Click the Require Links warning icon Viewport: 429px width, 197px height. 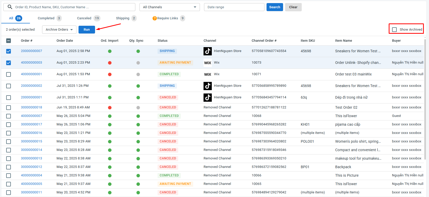point(154,18)
